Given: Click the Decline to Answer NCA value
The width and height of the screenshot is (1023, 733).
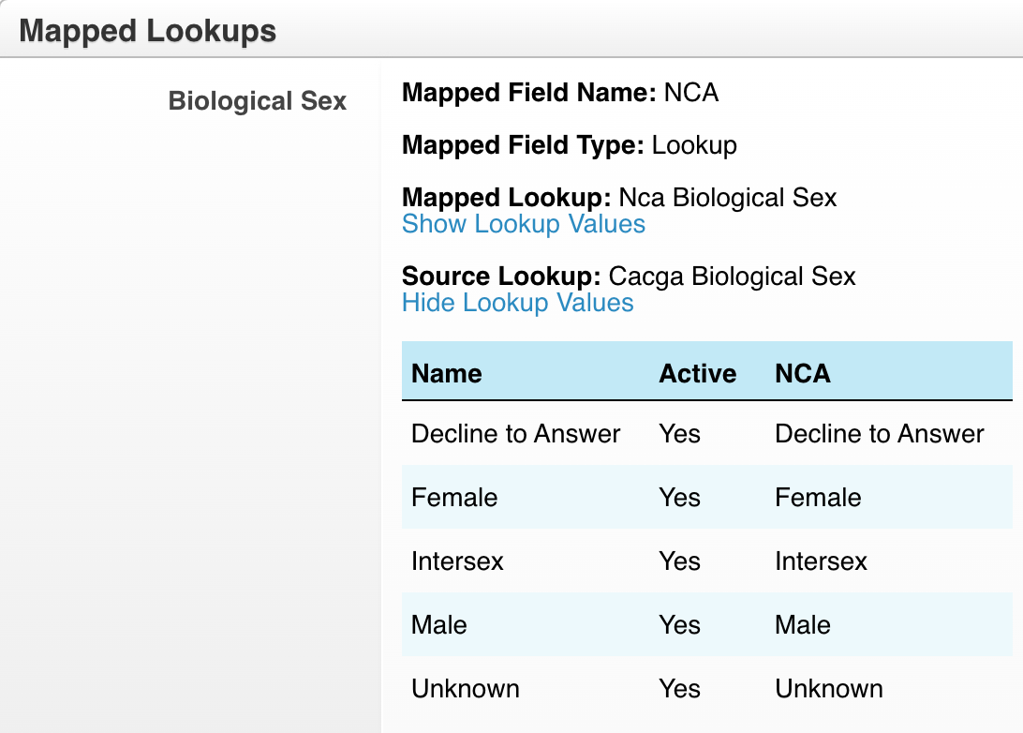Looking at the screenshot, I should (879, 434).
